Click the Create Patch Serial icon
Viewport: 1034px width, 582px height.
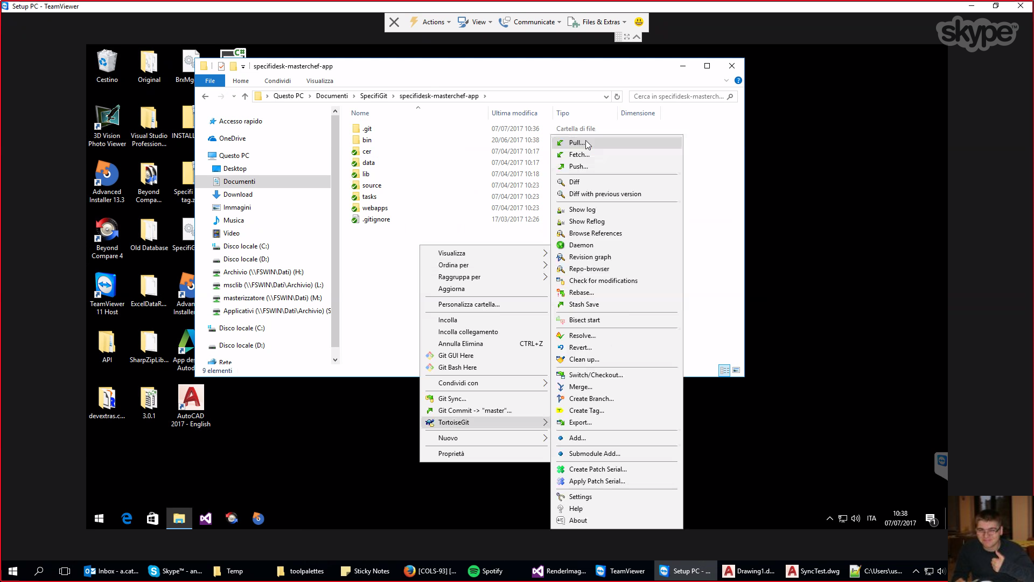[561, 469]
